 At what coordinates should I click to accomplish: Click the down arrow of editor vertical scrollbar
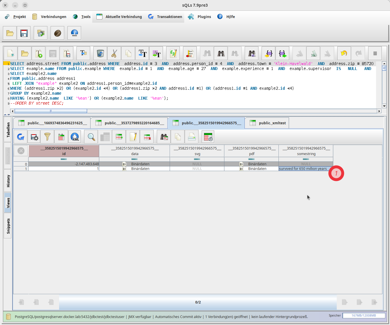coord(384,106)
